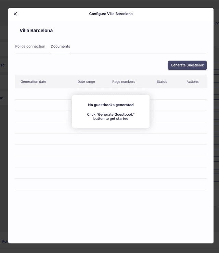Switch to the Police connection tab
The width and height of the screenshot is (219, 253).
coord(30,47)
